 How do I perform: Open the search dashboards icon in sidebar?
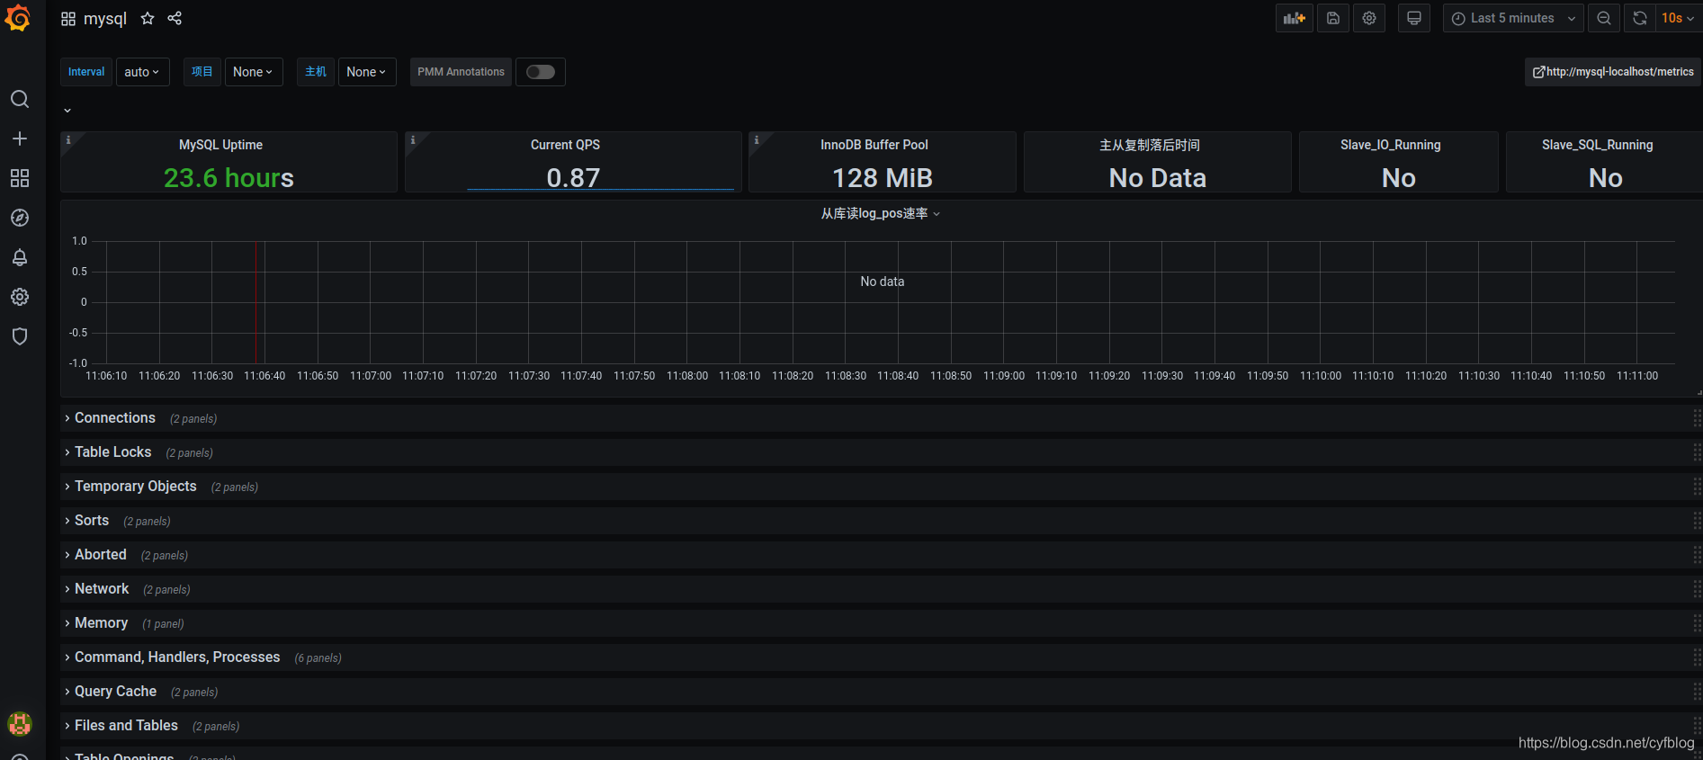20,99
